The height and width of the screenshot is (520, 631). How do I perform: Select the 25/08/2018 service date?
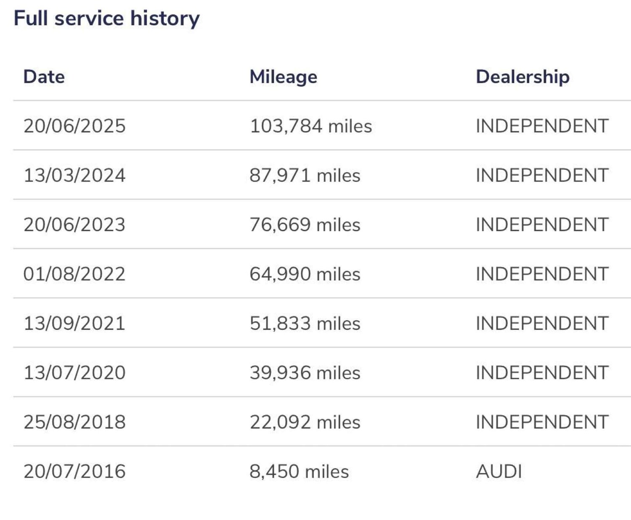[x=74, y=422]
